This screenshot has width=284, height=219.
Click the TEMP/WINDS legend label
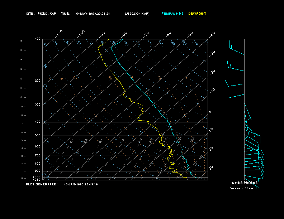click(x=172, y=14)
